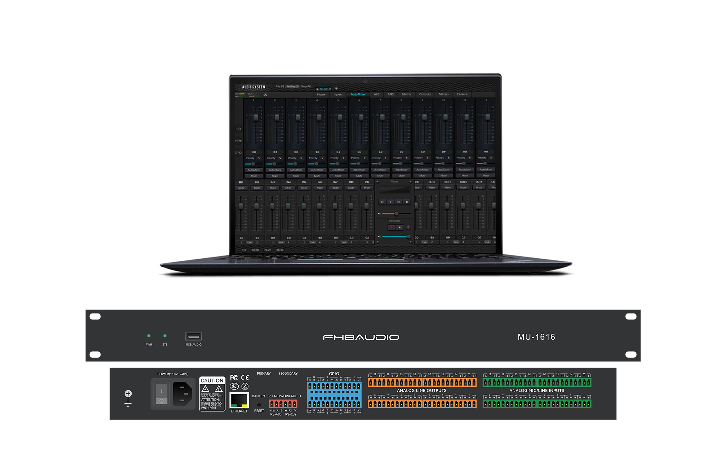The image size is (707, 472).
Task: Click the Player volume speaker icon
Action: pyautogui.click(x=379, y=214)
